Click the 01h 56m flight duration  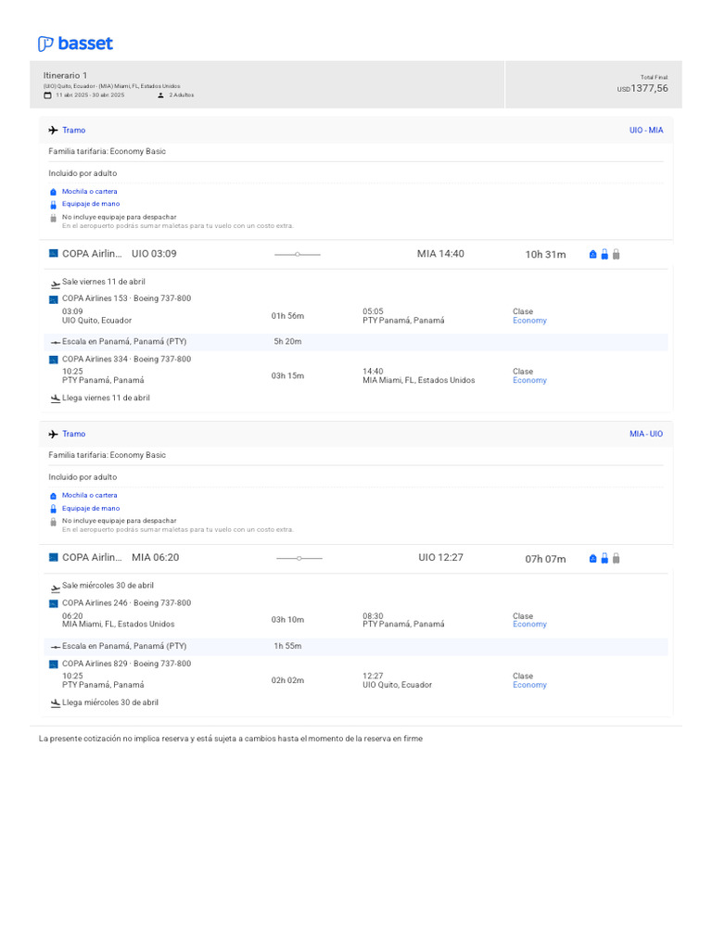287,316
